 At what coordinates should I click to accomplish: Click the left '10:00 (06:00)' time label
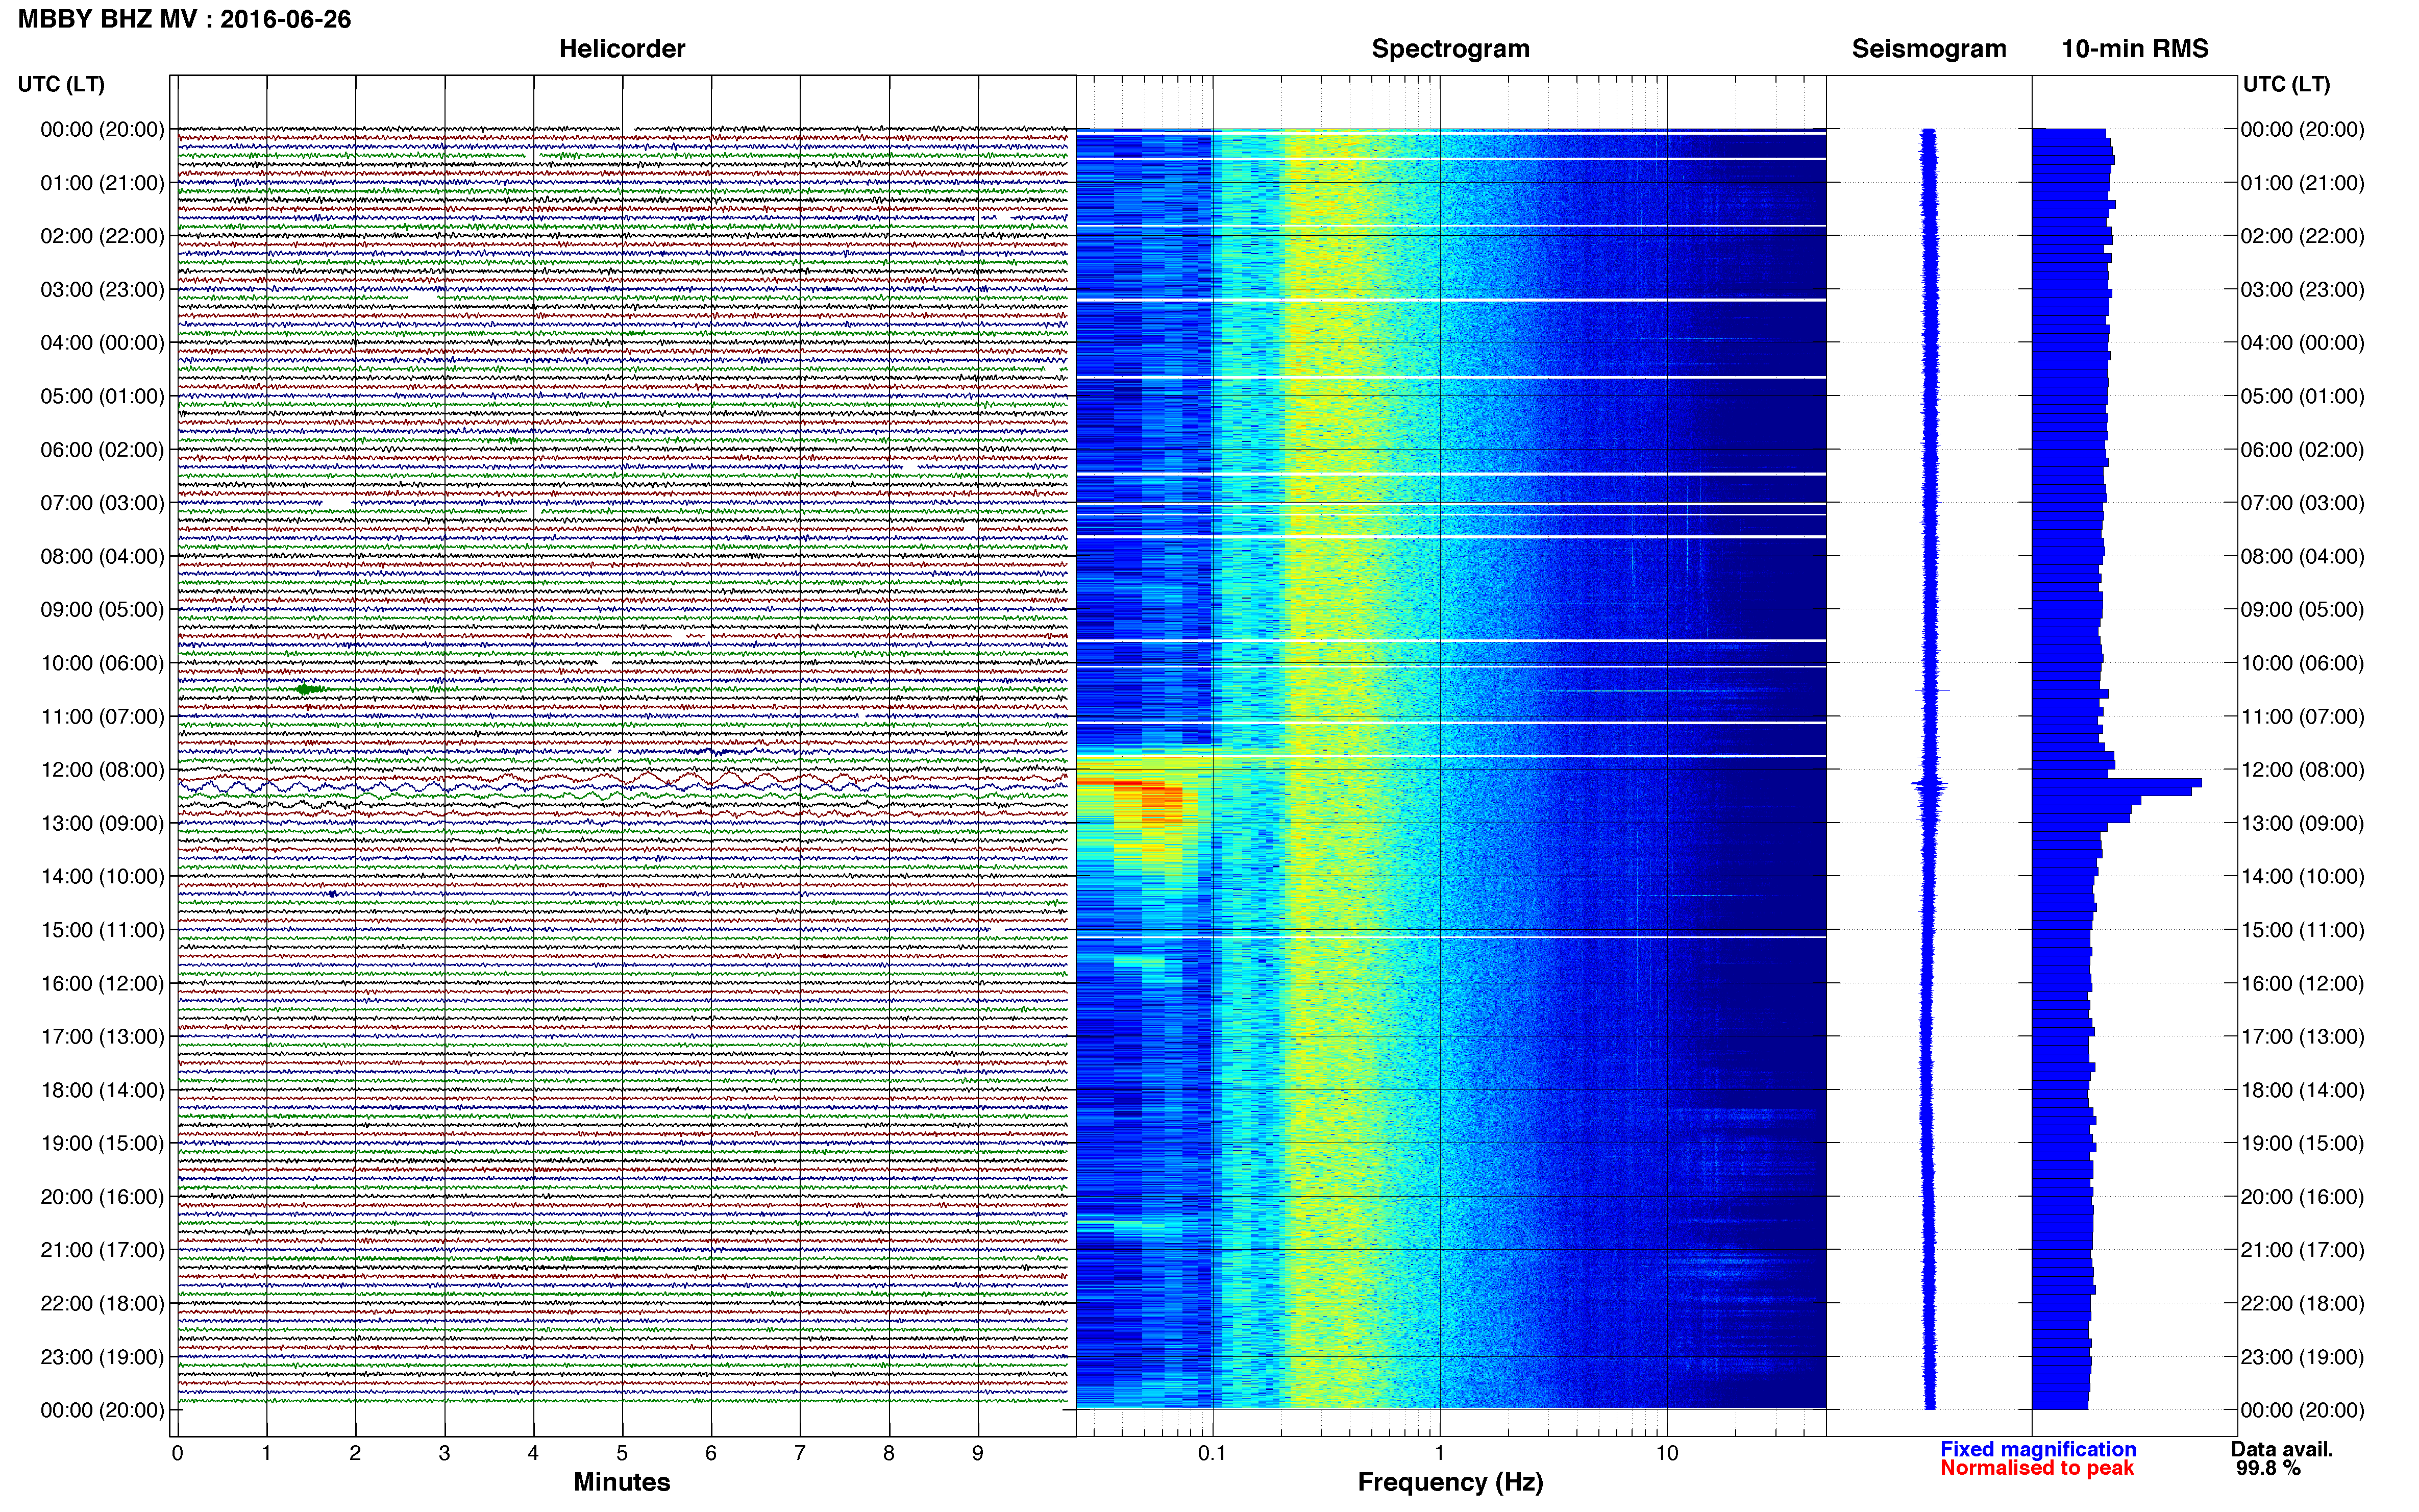102,663
